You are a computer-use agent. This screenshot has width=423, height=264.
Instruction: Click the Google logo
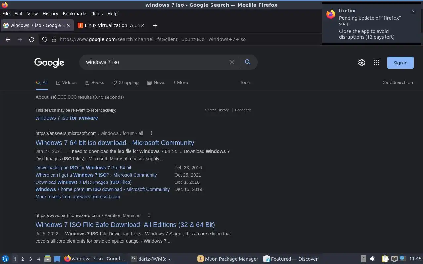49,63
